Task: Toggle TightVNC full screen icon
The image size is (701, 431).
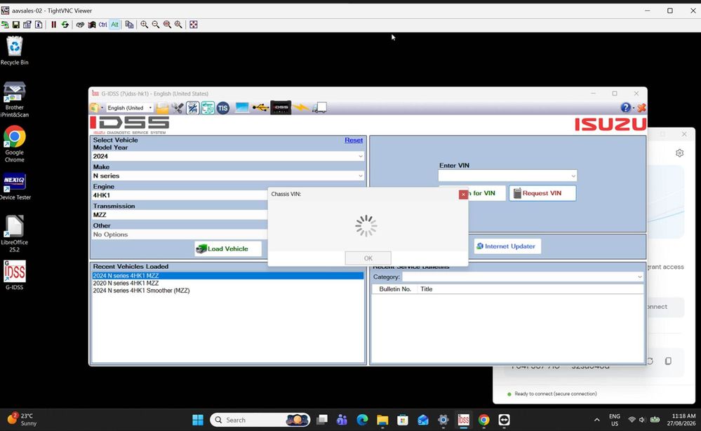Action: point(194,25)
